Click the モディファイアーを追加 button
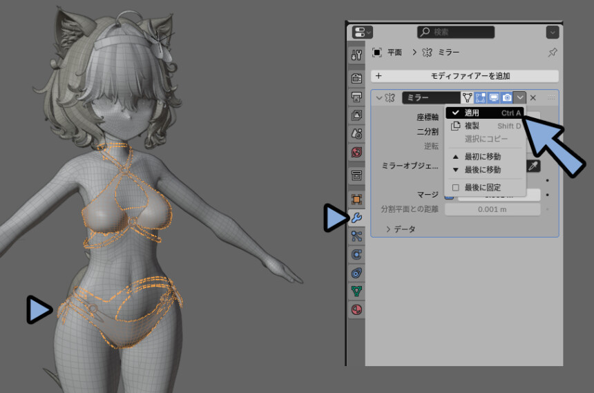This screenshot has width=594, height=393. [x=465, y=76]
